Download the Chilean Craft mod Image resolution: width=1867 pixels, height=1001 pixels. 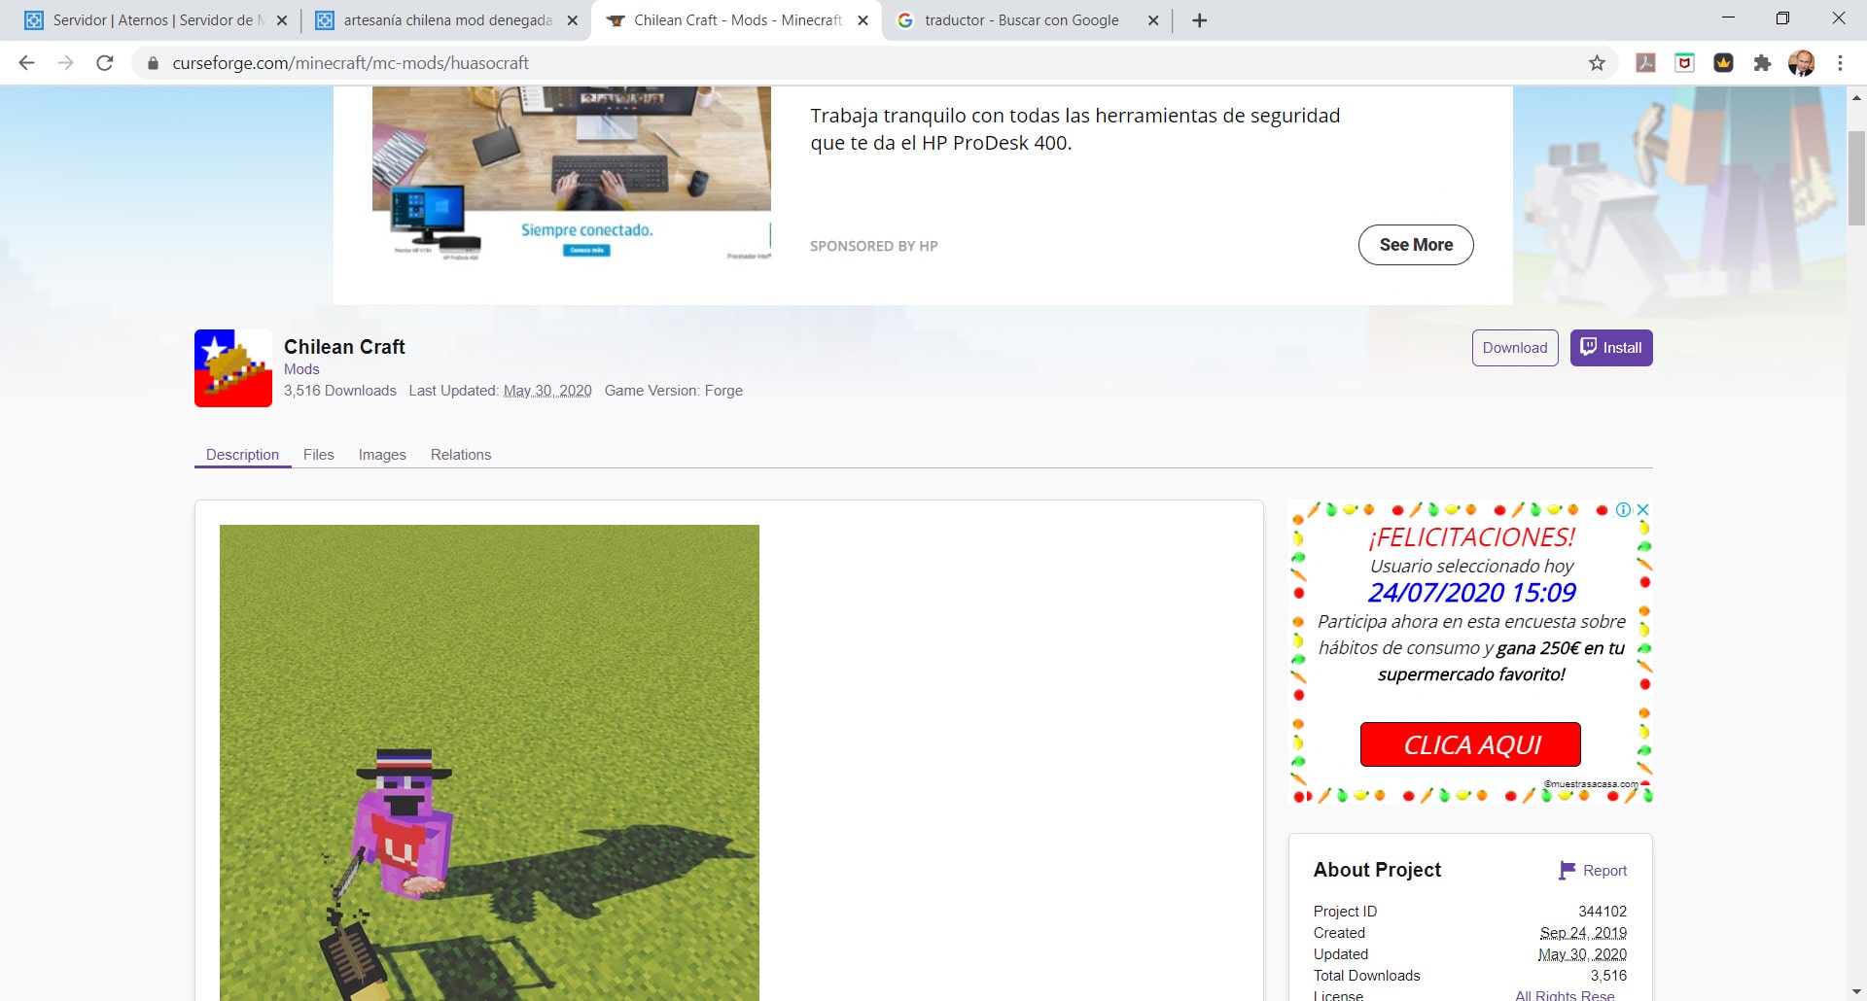coord(1515,348)
